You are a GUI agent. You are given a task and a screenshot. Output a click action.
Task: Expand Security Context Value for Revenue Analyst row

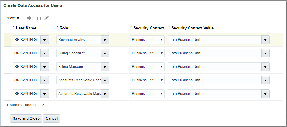coord(265,40)
